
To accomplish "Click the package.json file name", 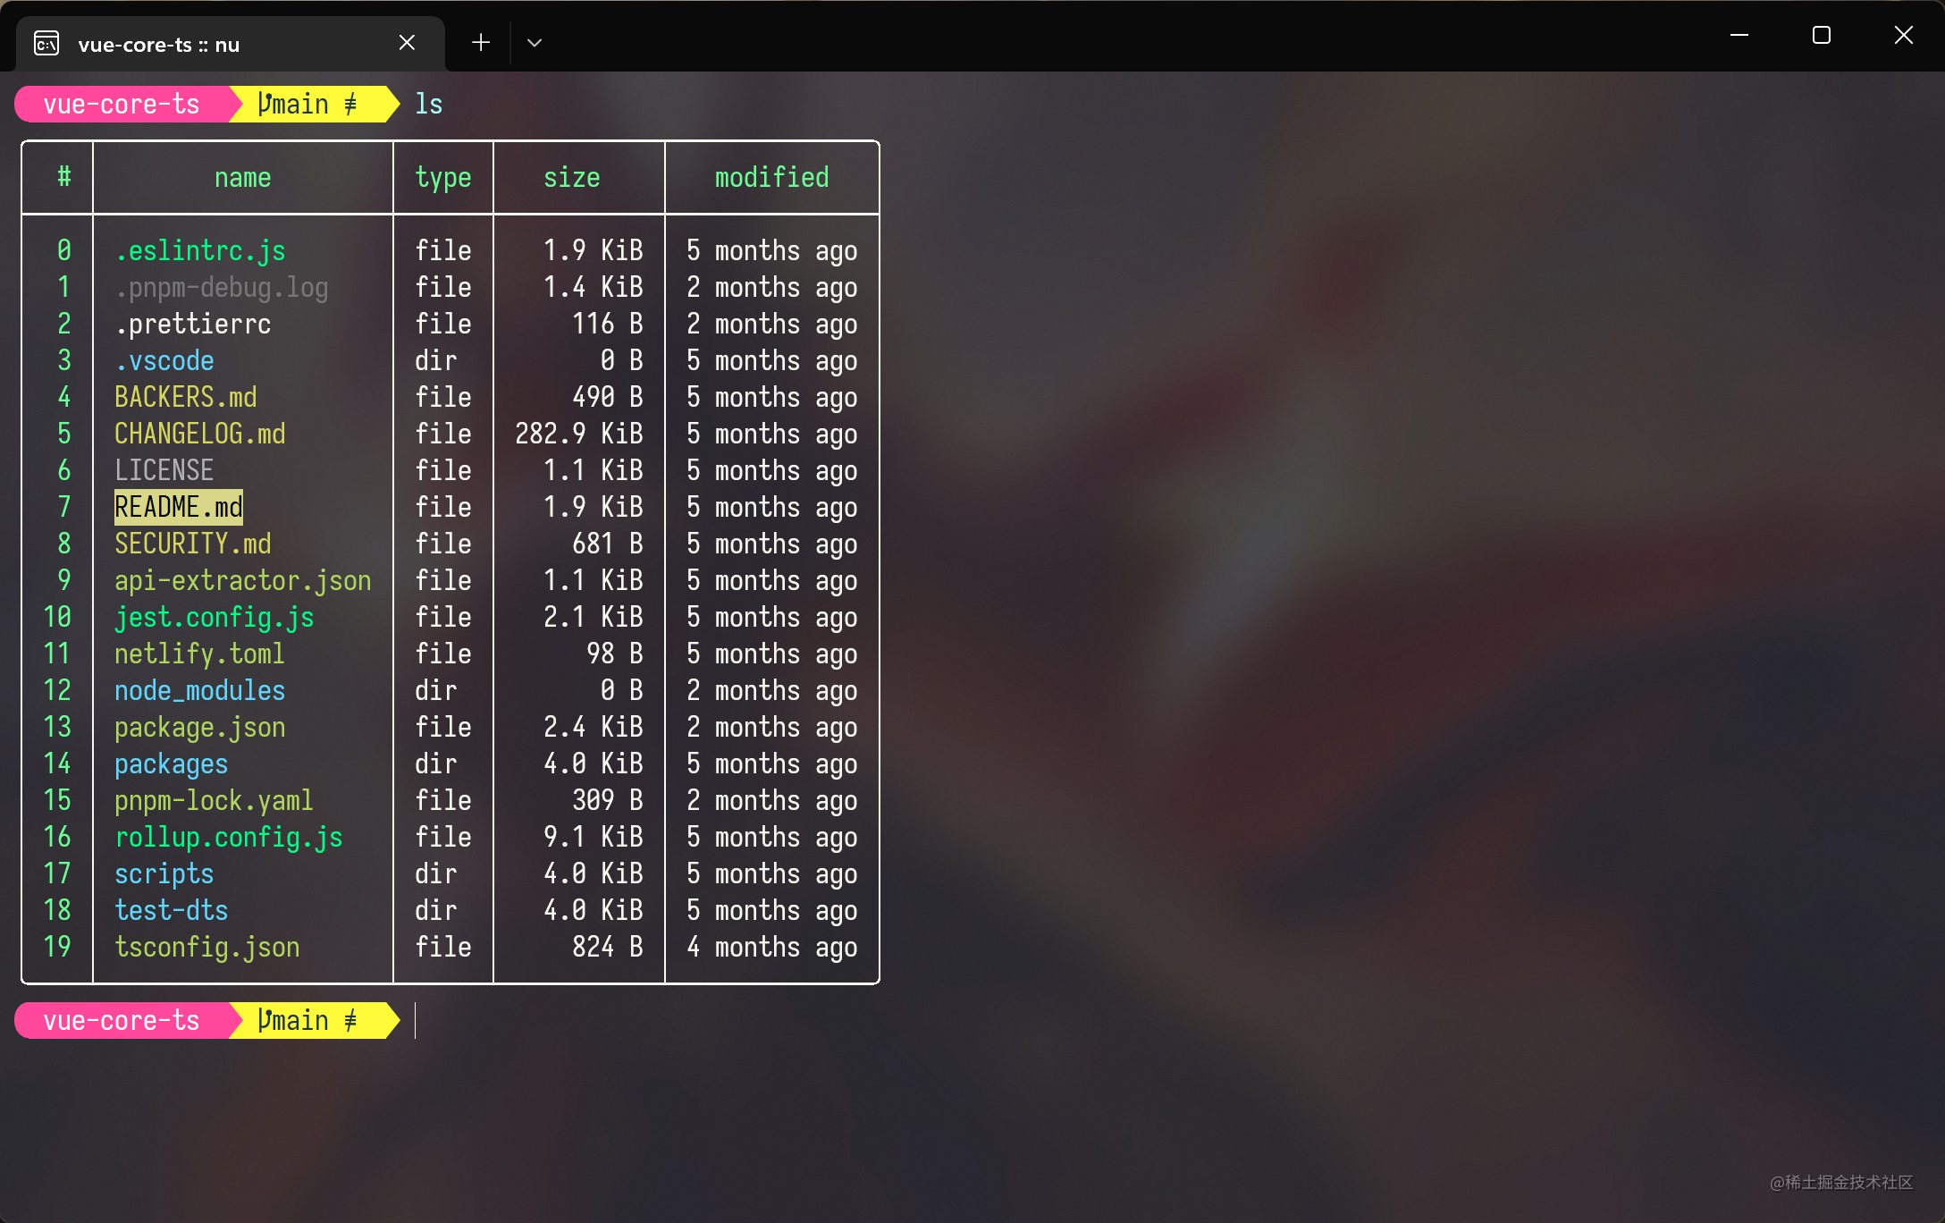I will pyautogui.click(x=200, y=728).
